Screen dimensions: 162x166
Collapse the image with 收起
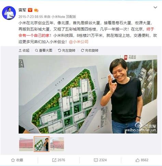pyautogui.click(x=24, y=50)
